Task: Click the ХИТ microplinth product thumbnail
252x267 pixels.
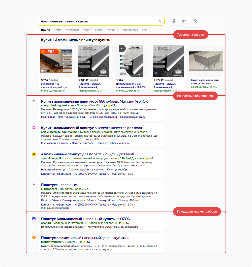Action: pos(56,61)
